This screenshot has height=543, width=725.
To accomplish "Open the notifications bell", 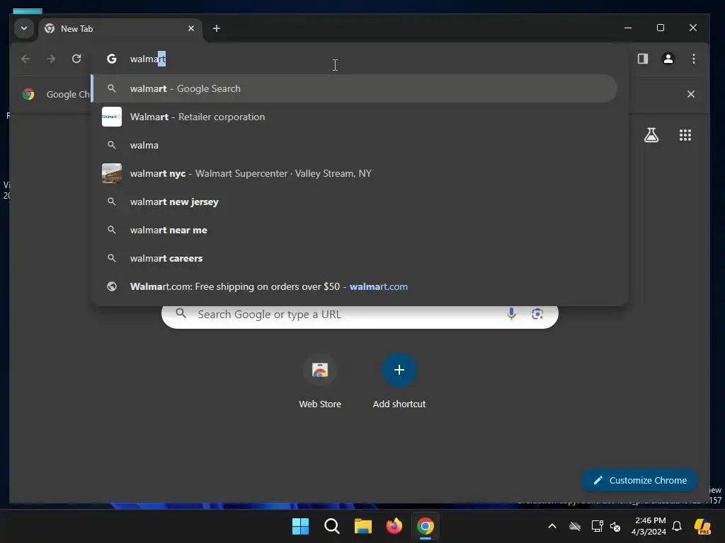I will (x=677, y=526).
